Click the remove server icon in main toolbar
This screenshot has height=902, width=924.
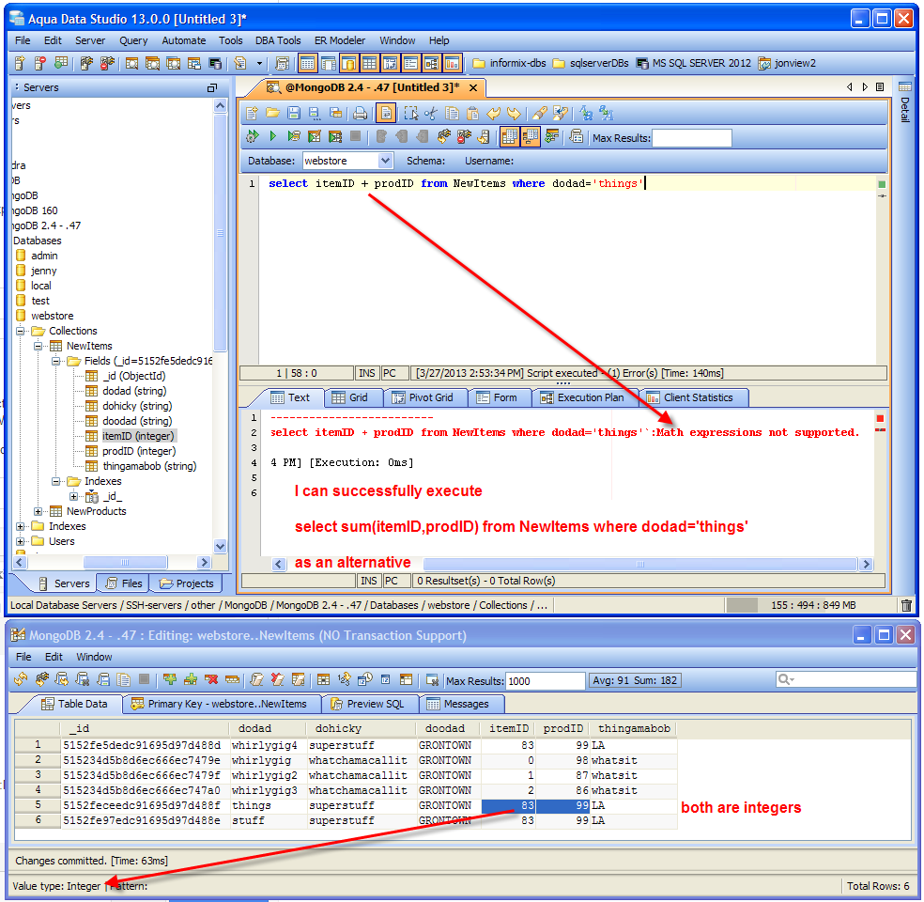pyautogui.click(x=40, y=63)
